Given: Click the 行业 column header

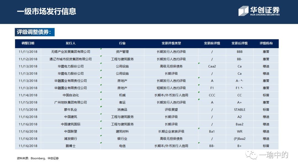Looking at the screenshot, I should (x=122, y=43).
